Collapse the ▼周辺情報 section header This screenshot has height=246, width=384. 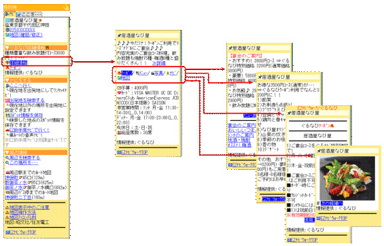pyautogui.click(x=36, y=152)
